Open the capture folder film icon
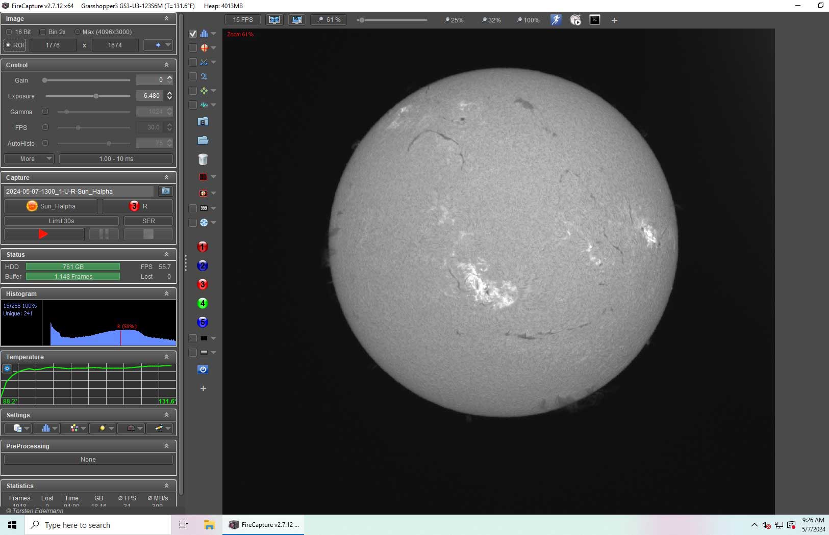The image size is (829, 535). (203, 122)
